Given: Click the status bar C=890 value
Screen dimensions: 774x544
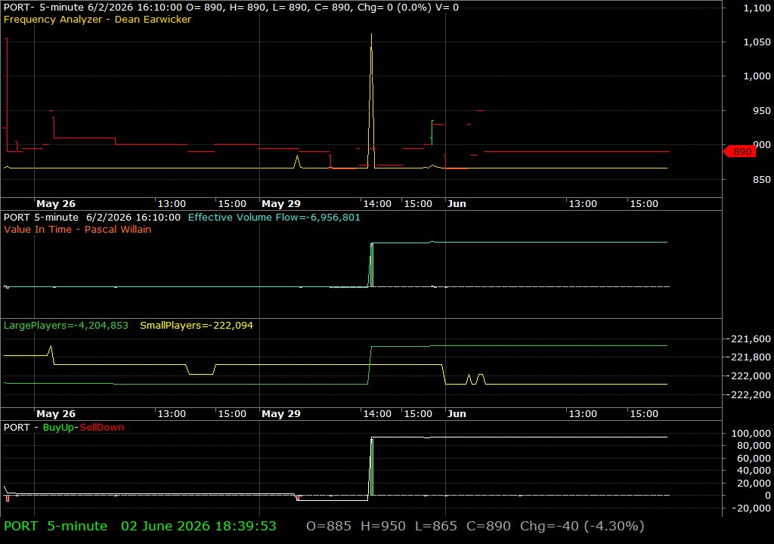Looking at the screenshot, I should pos(489,526).
